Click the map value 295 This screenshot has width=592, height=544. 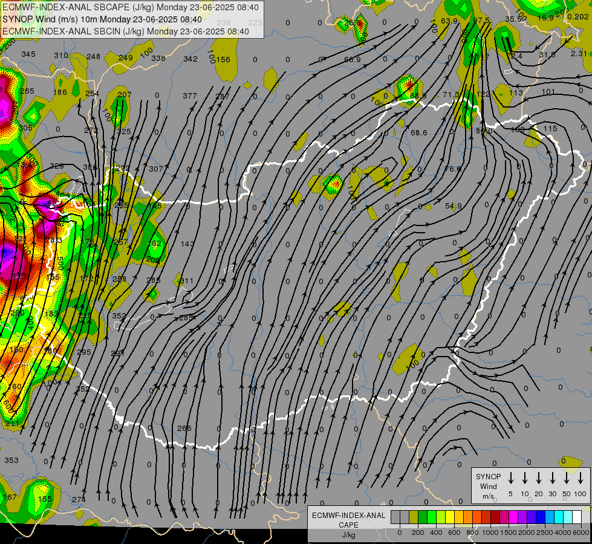pyautogui.click(x=84, y=352)
